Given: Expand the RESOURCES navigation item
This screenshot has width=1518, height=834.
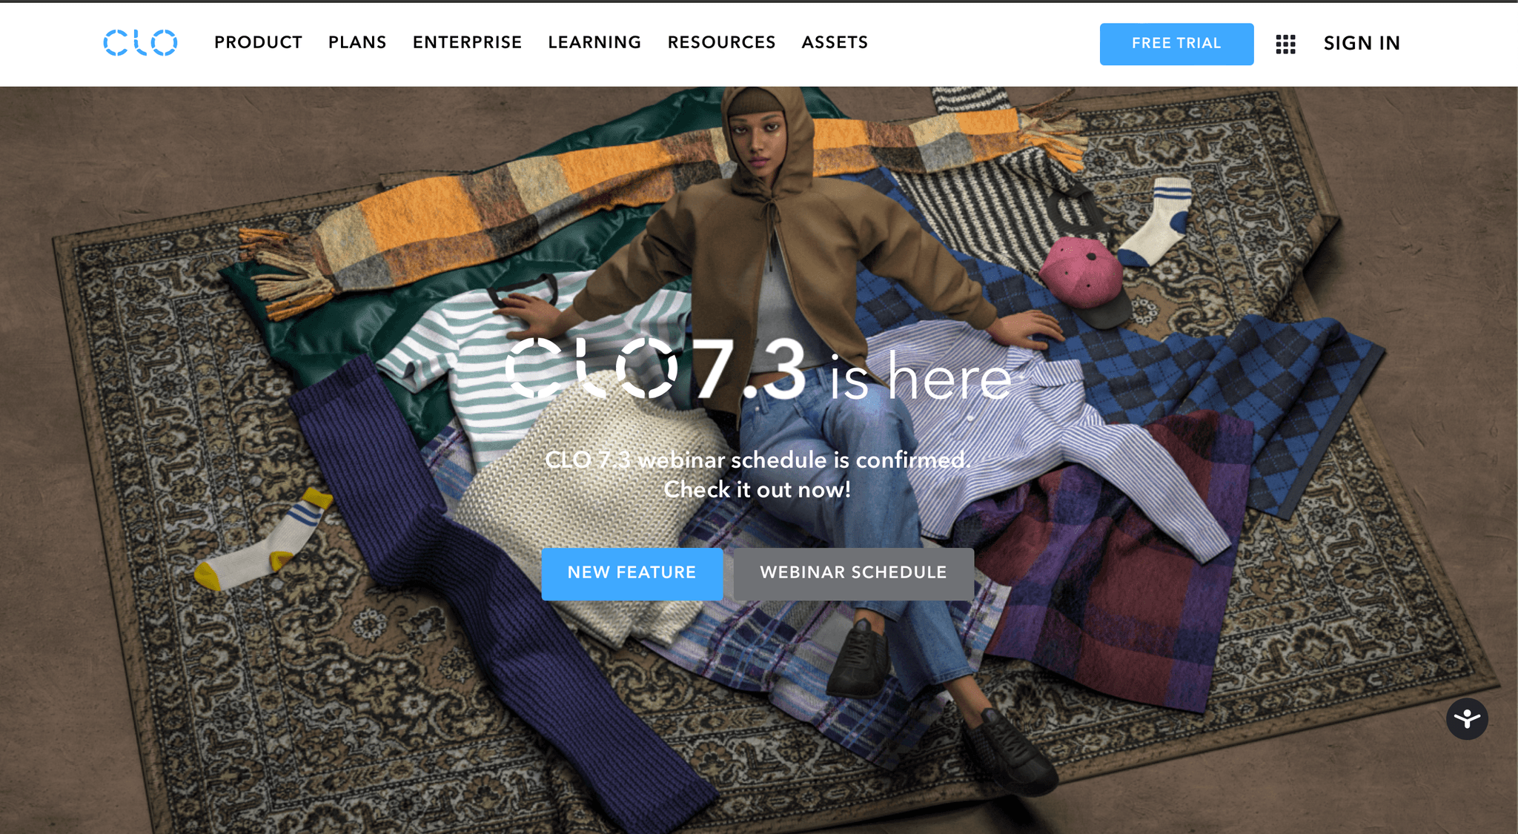Looking at the screenshot, I should [x=721, y=43].
